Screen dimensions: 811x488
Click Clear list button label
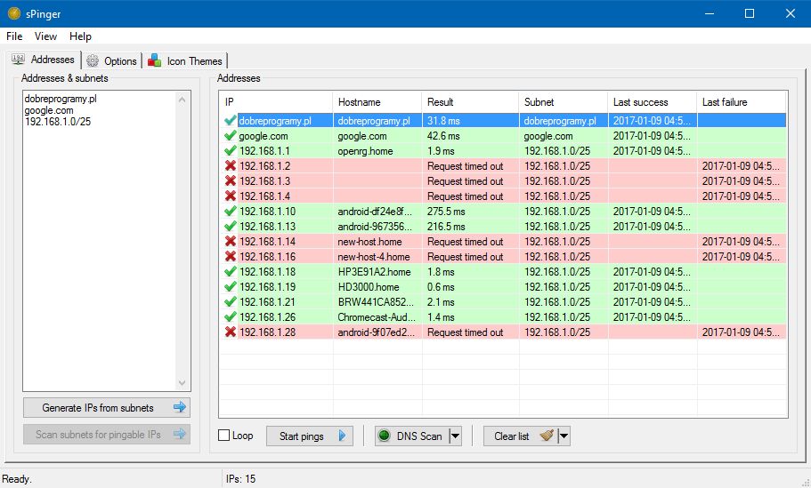click(512, 436)
